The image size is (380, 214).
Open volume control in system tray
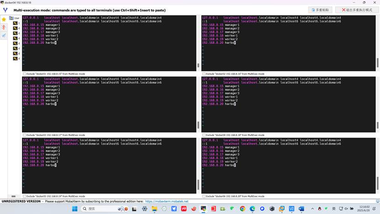346,209
